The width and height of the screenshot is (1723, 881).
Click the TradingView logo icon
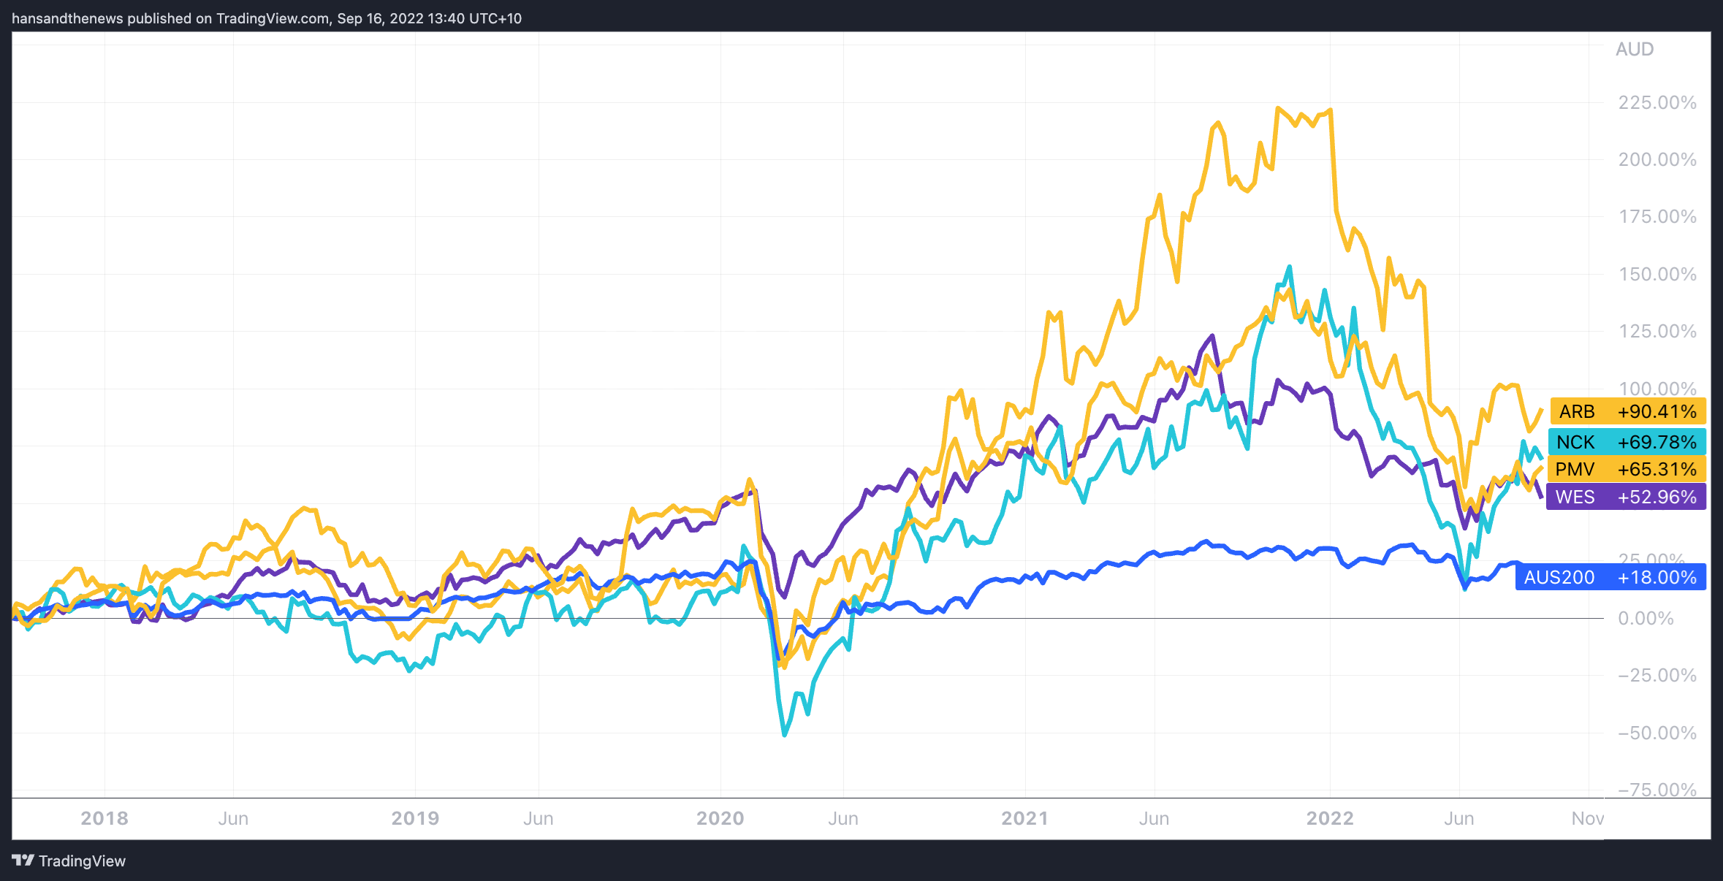[23, 861]
